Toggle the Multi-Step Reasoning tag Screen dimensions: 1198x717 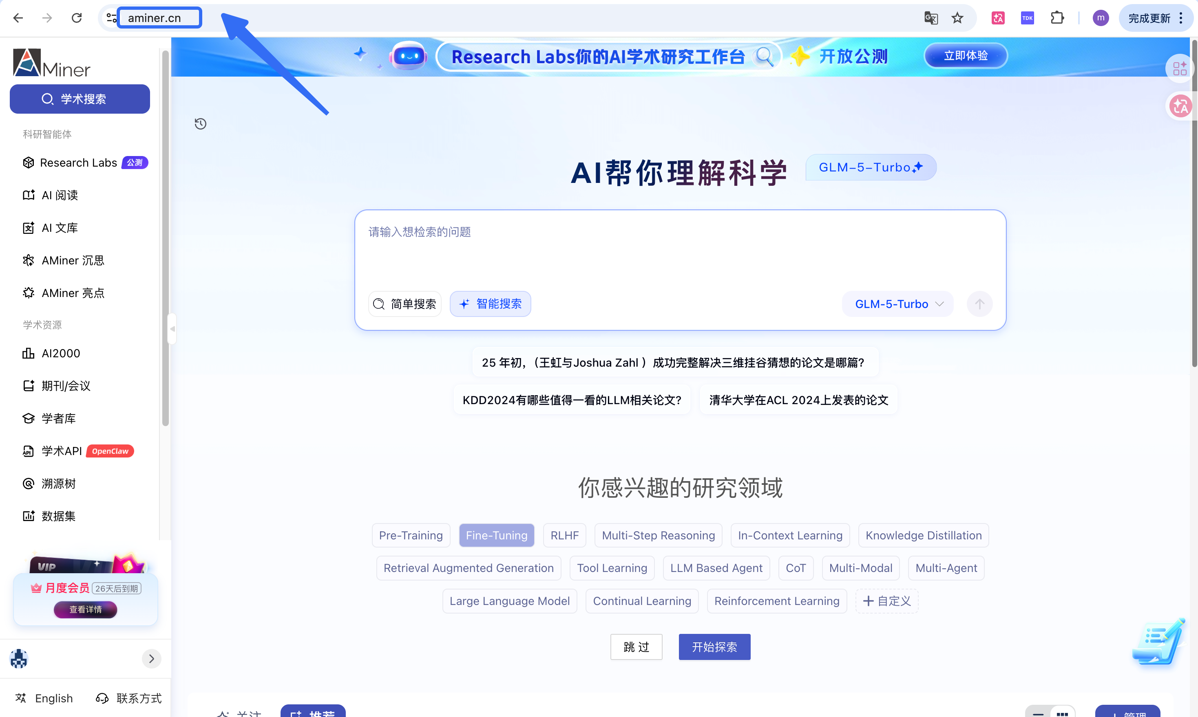pos(659,535)
